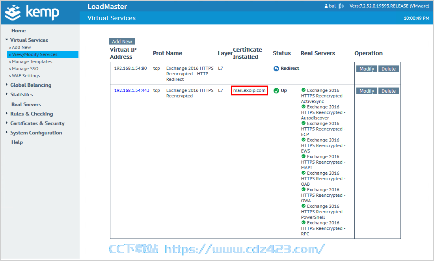This screenshot has width=434, height=261.
Task: Click green check for ActiveSync real server
Action: pyautogui.click(x=304, y=90)
